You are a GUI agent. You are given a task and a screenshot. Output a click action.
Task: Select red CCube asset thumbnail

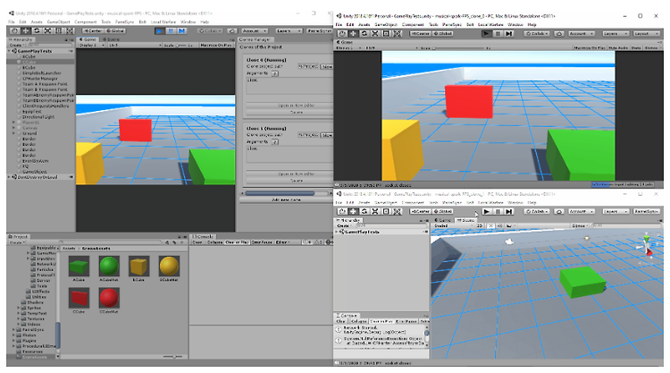pyautogui.click(x=79, y=298)
